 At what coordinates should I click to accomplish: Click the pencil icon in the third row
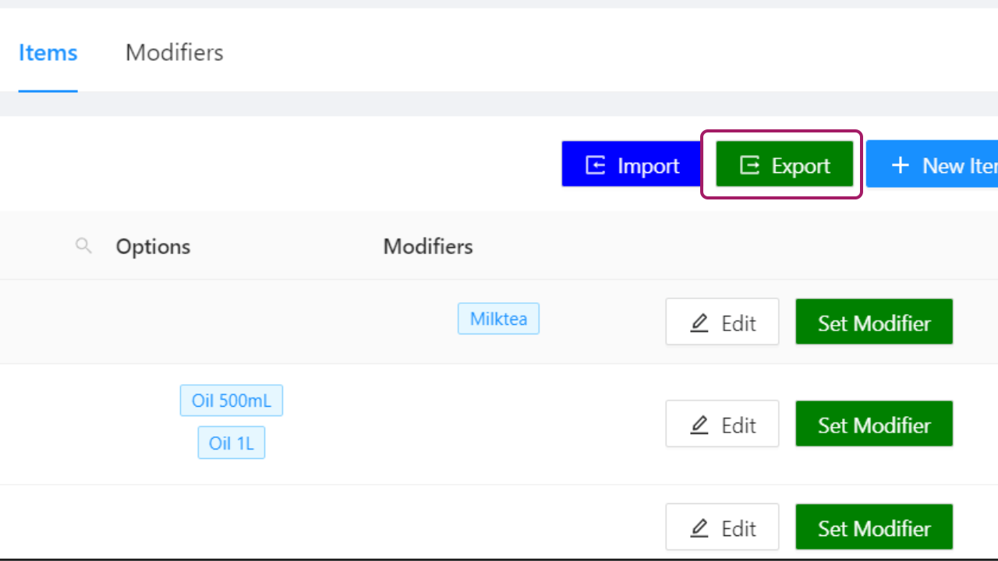pyautogui.click(x=699, y=528)
